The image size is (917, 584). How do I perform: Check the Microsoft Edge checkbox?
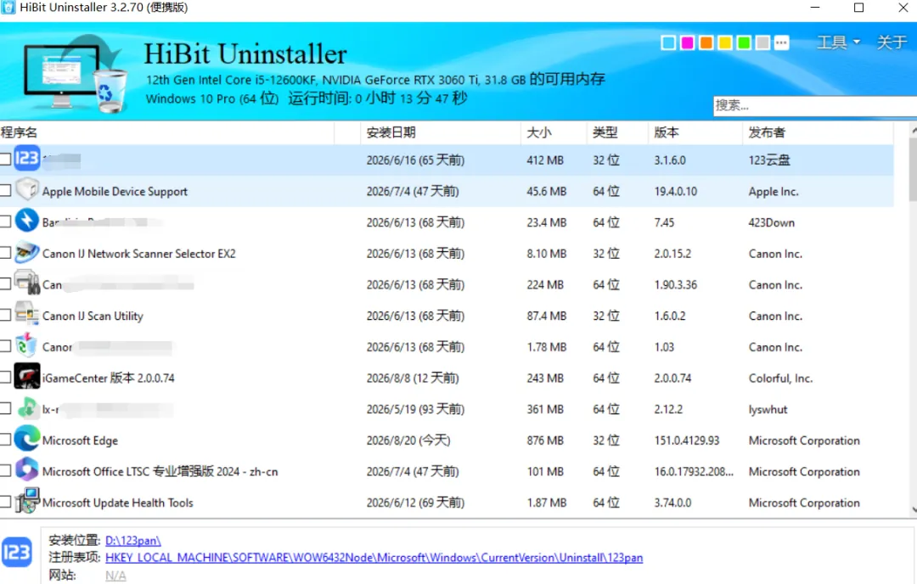pyautogui.click(x=5, y=440)
